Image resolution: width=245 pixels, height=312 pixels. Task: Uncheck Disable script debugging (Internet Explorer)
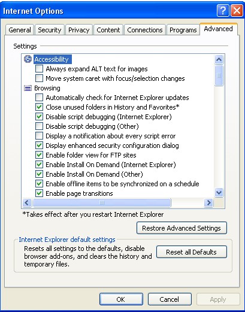click(x=39, y=117)
